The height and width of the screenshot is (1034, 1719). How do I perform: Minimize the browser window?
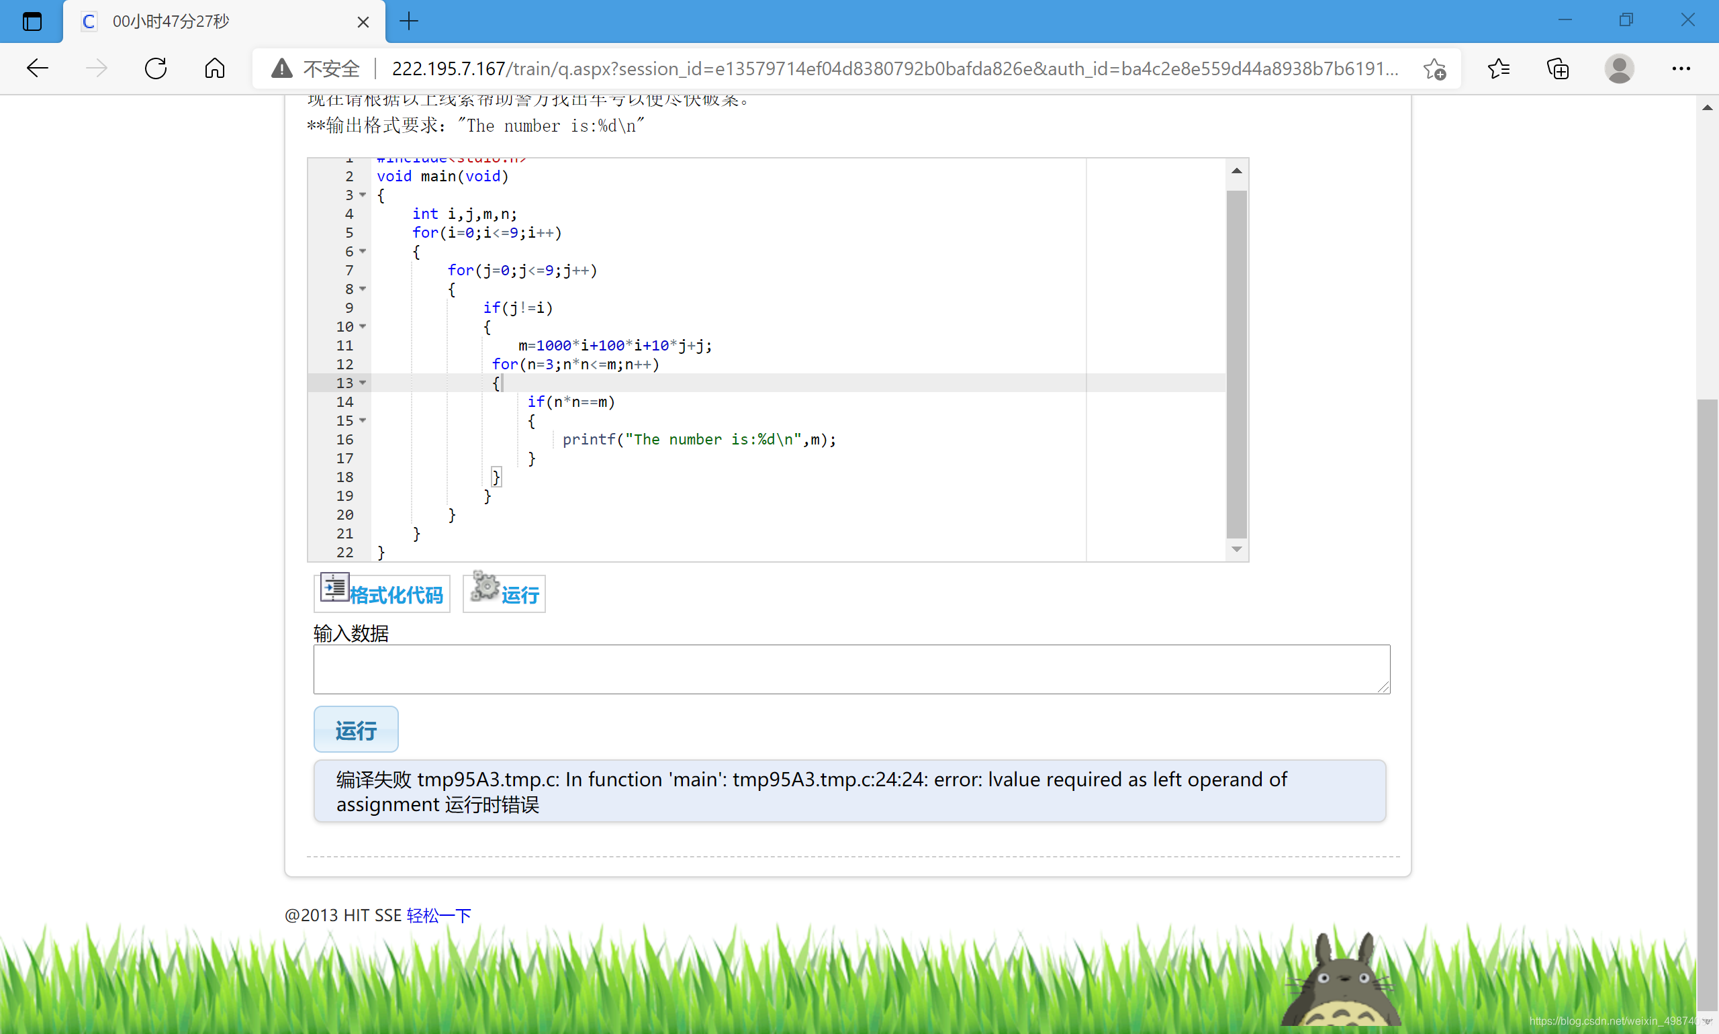pos(1565,20)
